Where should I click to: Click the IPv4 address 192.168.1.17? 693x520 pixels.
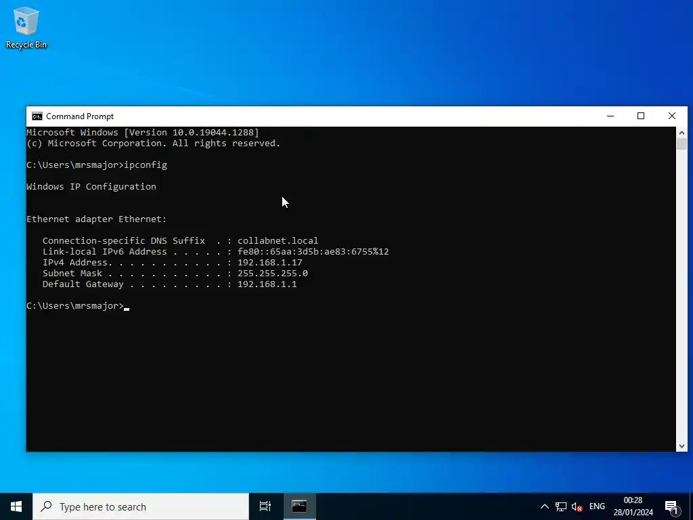coord(270,262)
